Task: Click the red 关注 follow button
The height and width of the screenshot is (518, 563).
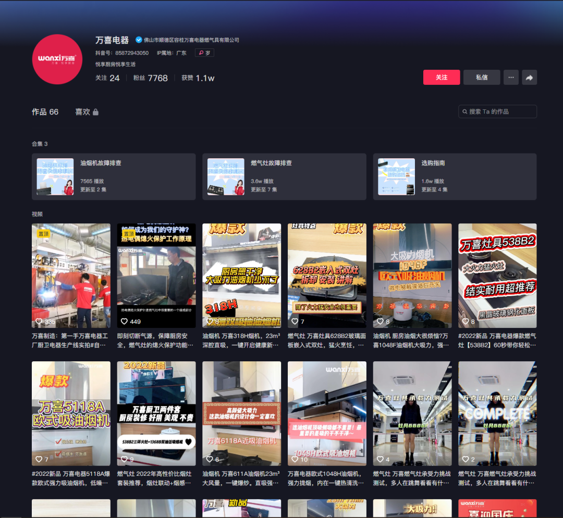Action: [442, 78]
